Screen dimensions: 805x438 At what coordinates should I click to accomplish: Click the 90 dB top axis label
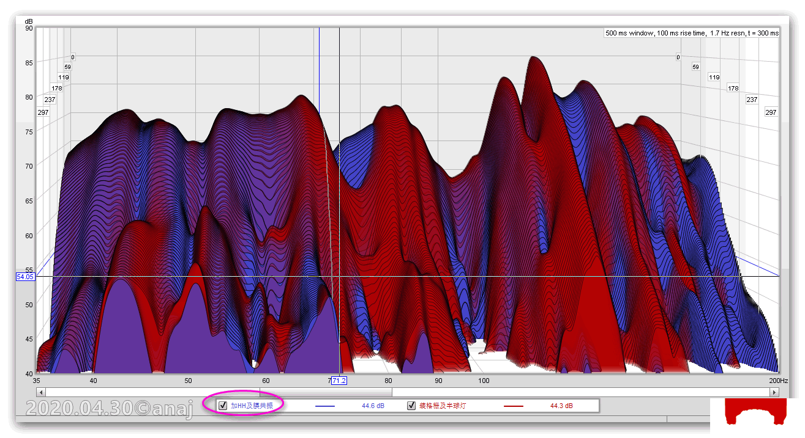point(29,28)
